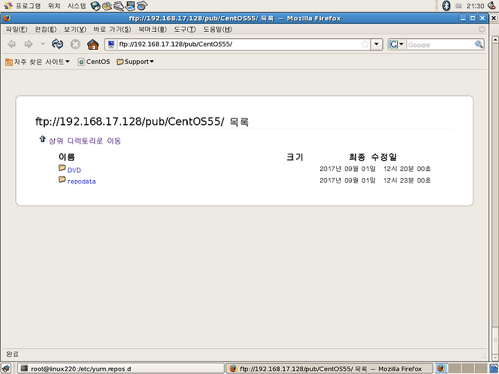The width and height of the screenshot is (499, 374).
Task: Switch to the root@linux220 terminal window
Action: (x=121, y=368)
